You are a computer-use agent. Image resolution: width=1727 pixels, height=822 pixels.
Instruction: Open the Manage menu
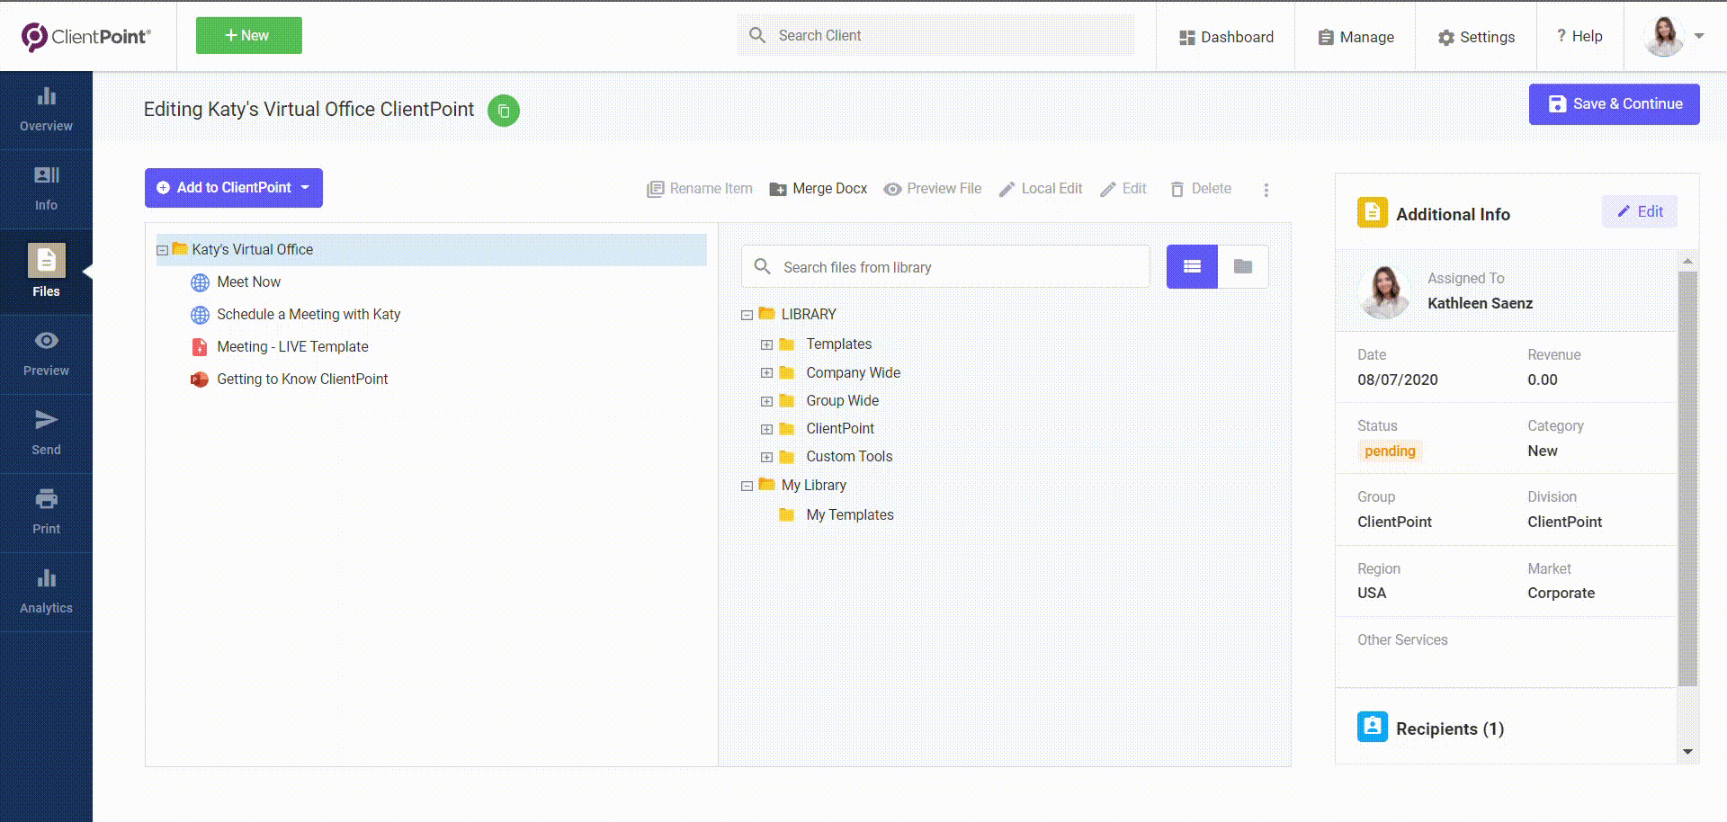[1356, 37]
